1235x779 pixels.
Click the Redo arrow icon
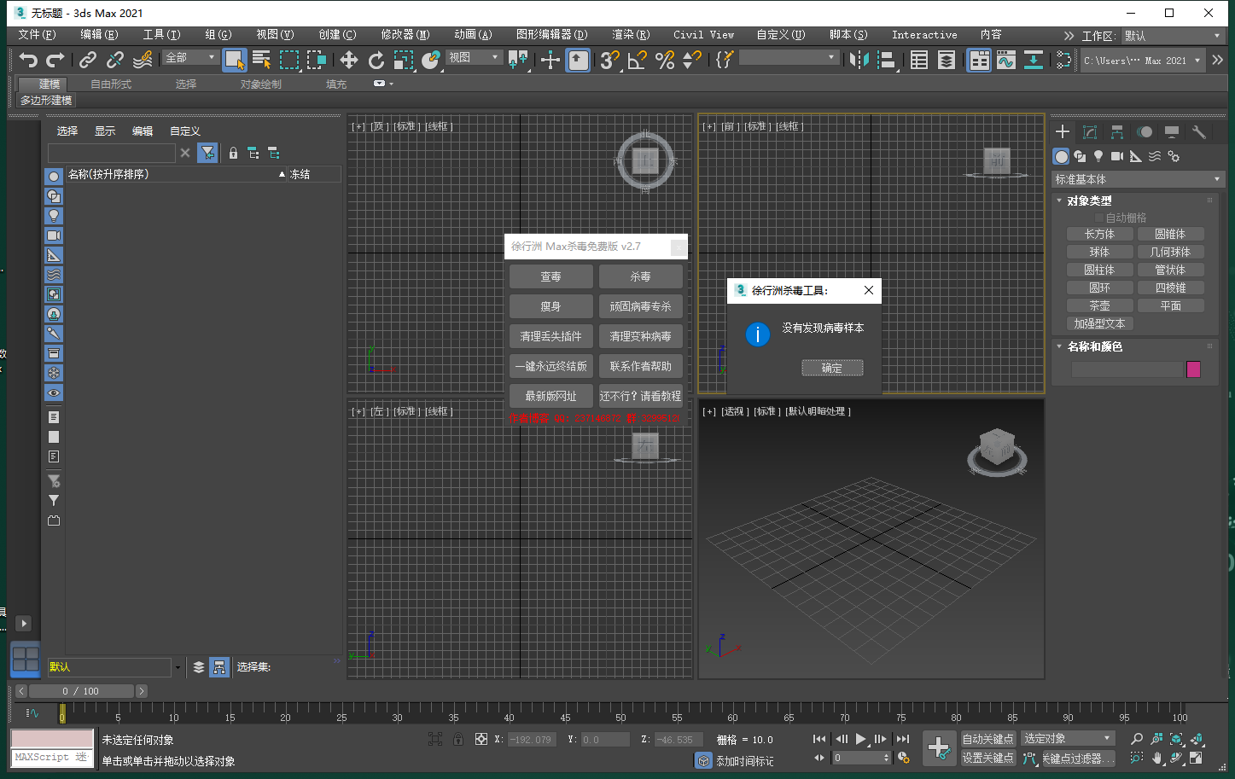(x=55, y=60)
